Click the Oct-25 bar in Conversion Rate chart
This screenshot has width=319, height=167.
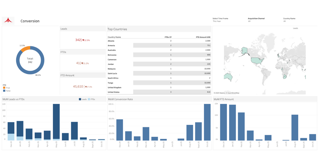coord(207,122)
